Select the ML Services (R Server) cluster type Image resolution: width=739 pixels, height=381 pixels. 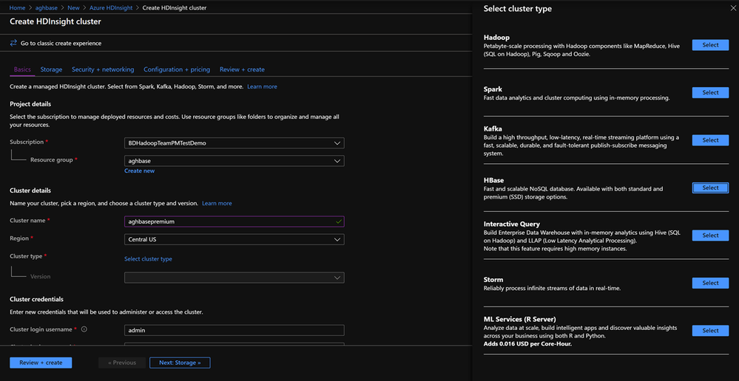(x=710, y=331)
